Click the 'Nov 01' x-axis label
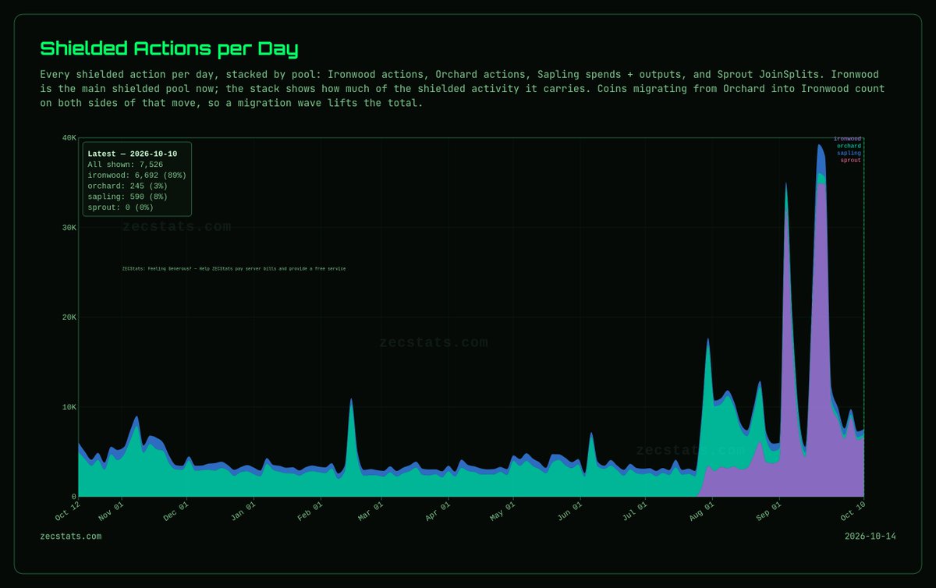This screenshot has width=936, height=588. [112, 512]
